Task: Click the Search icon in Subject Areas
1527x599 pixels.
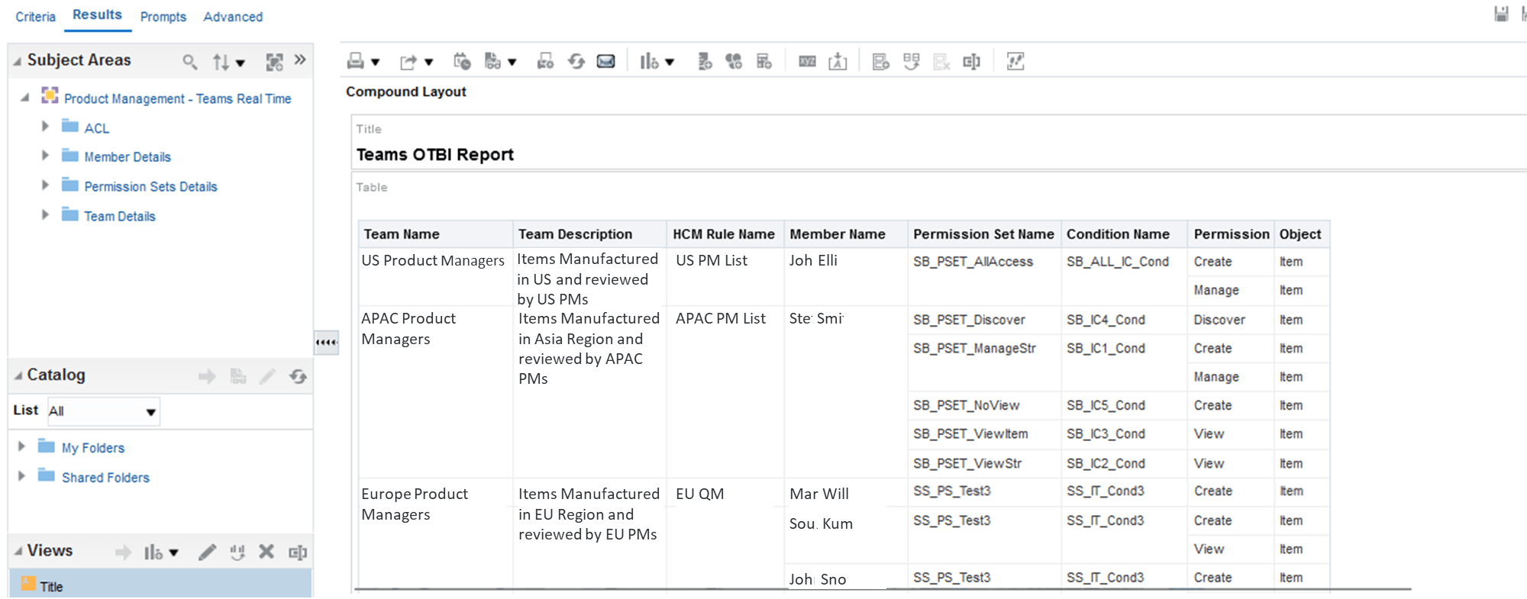Action: [189, 62]
